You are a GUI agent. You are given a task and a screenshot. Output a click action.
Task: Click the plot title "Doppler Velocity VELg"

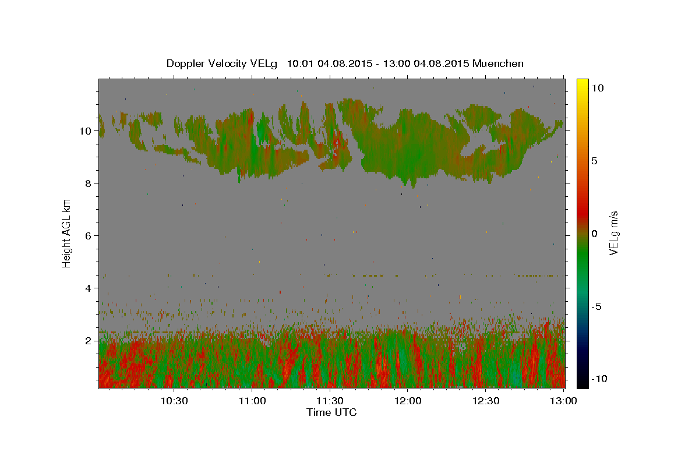(x=223, y=63)
